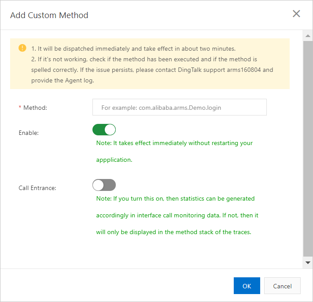Click the note about interface call monitoring data
The image size is (313, 302).
pyautogui.click(x=177, y=215)
